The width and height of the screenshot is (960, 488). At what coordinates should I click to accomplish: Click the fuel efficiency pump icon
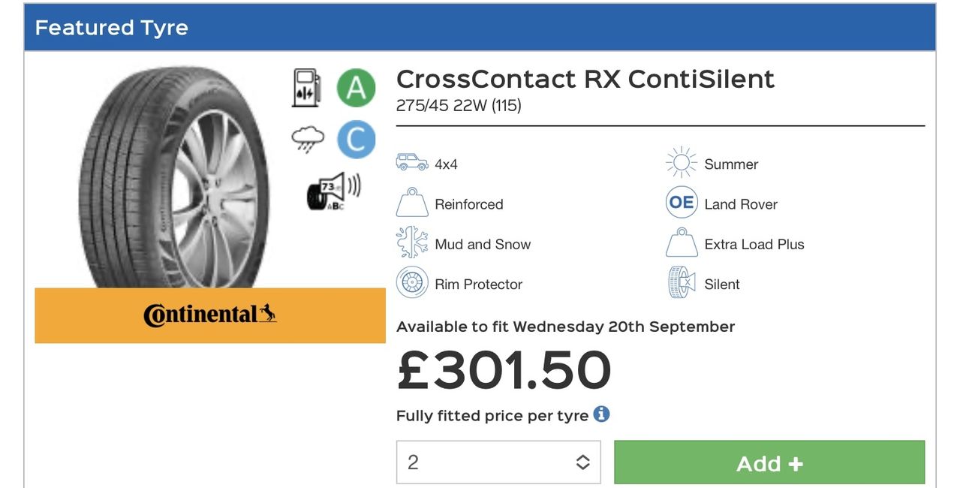pyautogui.click(x=305, y=88)
